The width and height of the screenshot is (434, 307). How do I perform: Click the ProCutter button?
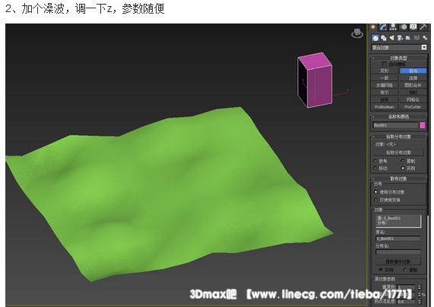[x=413, y=107]
